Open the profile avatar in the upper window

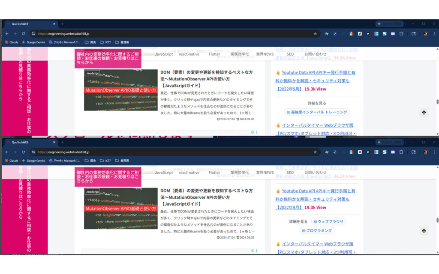pyautogui.click(x=426, y=33)
